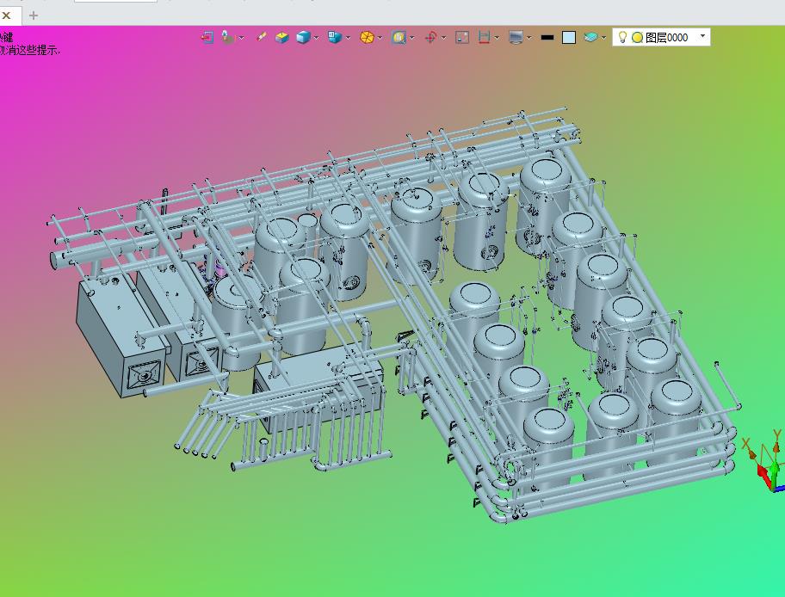Open the paint bucket tool dropdown arrow
The height and width of the screenshot is (597, 785).
[241, 38]
